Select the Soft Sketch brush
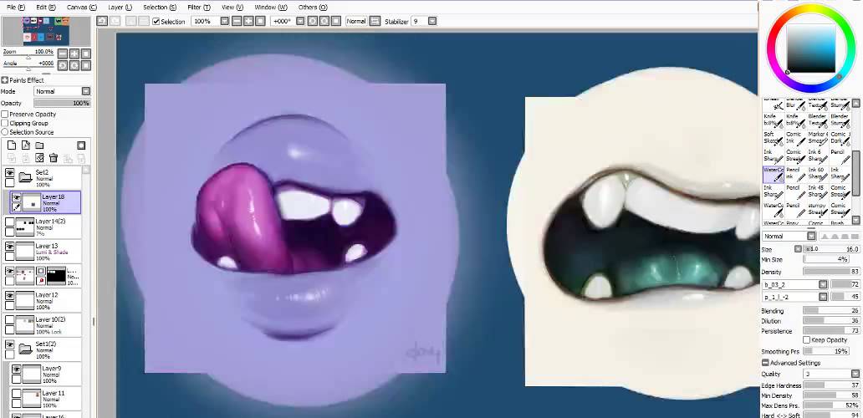The image size is (863, 418). click(773, 139)
